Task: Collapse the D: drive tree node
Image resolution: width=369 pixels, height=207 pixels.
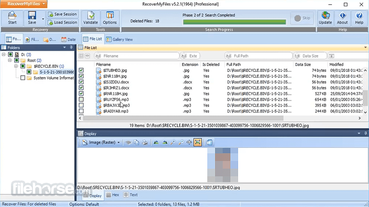Action: point(4,54)
